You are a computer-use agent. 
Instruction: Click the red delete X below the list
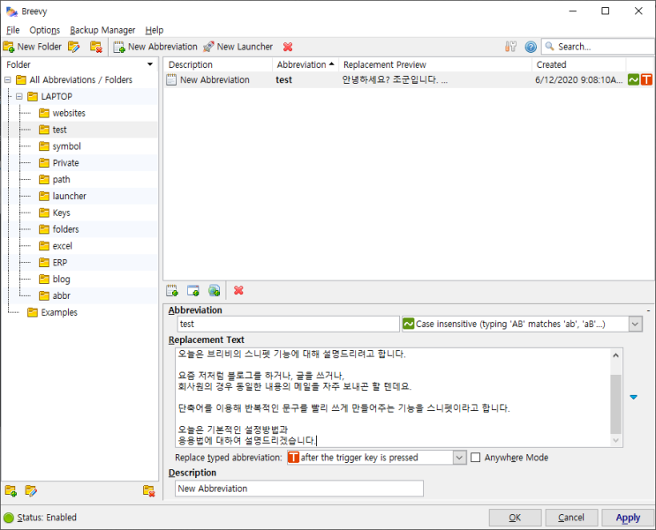pyautogui.click(x=238, y=290)
